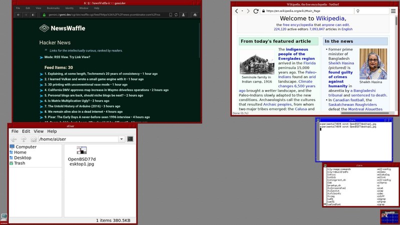Select Trash in the file manager sidebar
Screen dimensions: 400x225
coord(17,163)
